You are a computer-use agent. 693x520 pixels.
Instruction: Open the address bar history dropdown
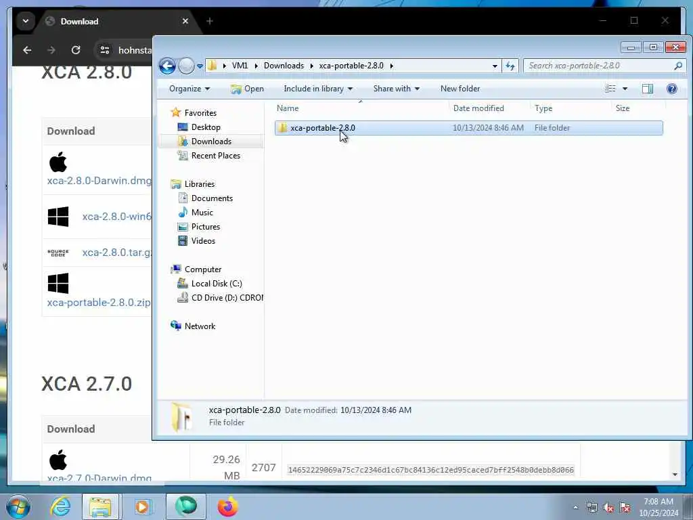(x=495, y=66)
